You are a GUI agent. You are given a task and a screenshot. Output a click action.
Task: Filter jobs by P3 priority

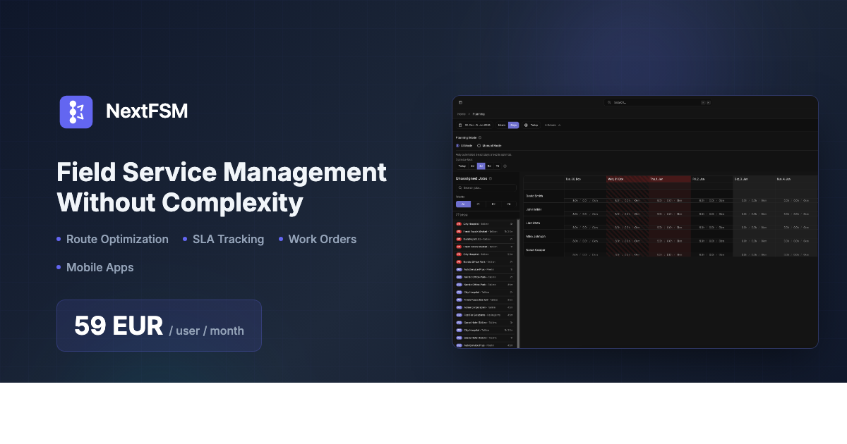tap(509, 204)
